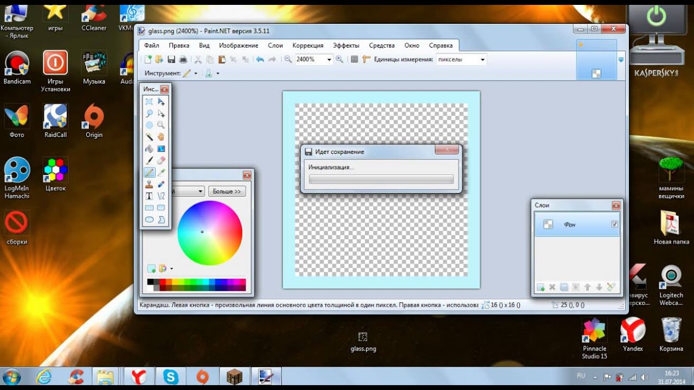Click the Save diskette toolbar icon

click(171, 60)
